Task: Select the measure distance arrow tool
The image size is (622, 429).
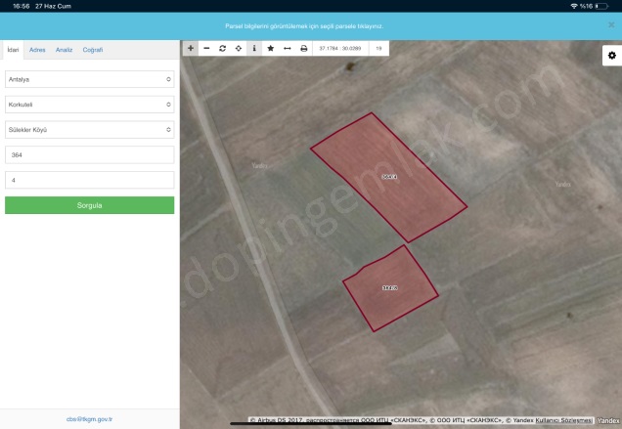Action: (287, 48)
